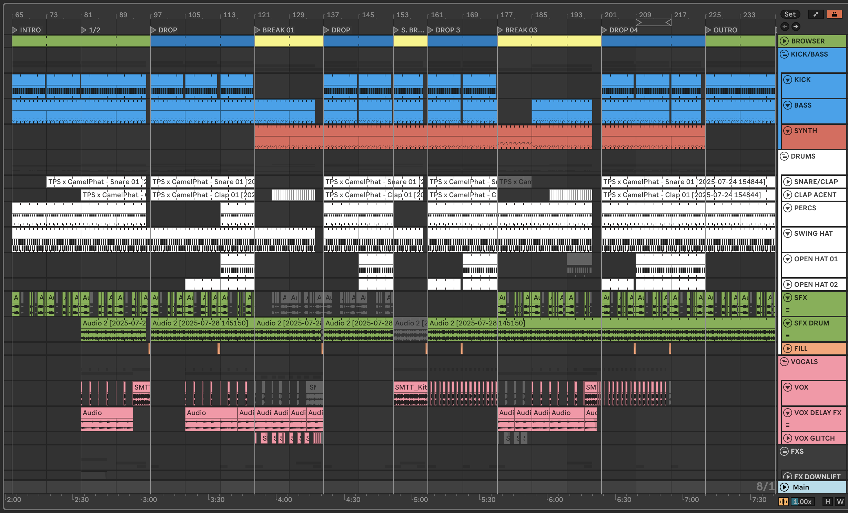Collapse the KICK/BASS group track
Viewport: 848px width, 513px height.
pos(784,54)
